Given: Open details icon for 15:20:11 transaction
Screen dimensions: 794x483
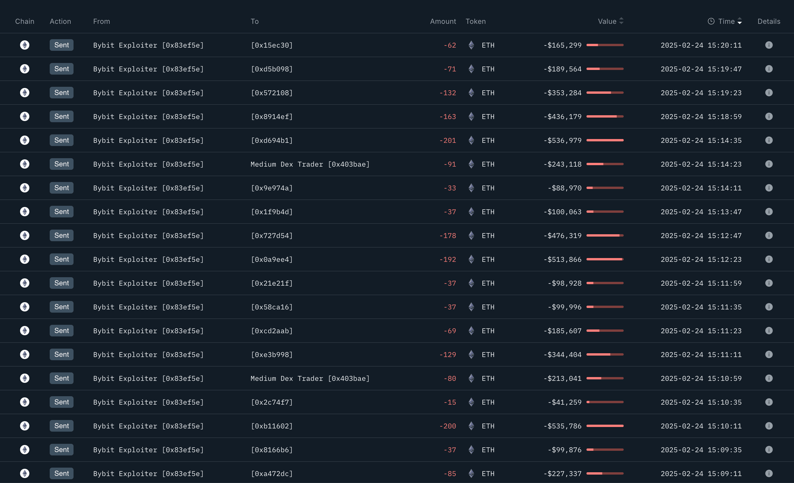Looking at the screenshot, I should point(769,45).
